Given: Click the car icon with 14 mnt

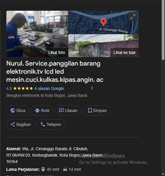Looking at the screenshot, I should 65,169.
